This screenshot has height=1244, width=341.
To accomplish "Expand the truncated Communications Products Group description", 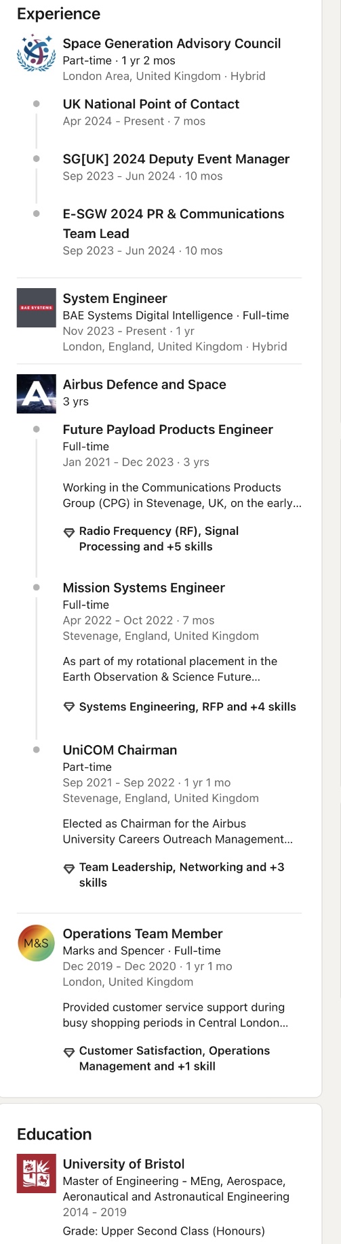I will pyautogui.click(x=182, y=496).
